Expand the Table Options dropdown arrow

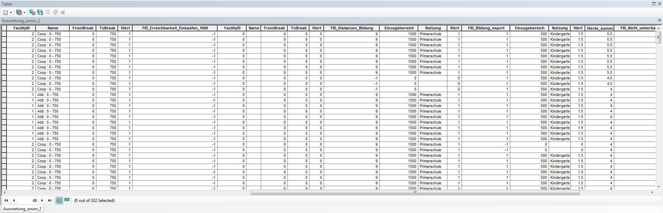click(11, 13)
